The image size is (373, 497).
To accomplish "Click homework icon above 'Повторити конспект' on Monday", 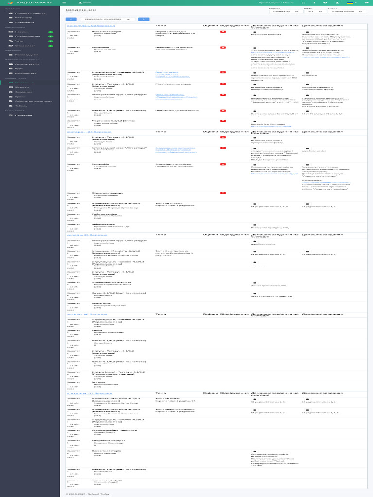I will click(x=254, y=32).
